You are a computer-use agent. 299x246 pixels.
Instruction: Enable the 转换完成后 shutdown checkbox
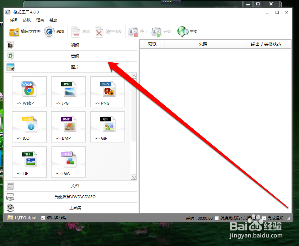click(217, 218)
